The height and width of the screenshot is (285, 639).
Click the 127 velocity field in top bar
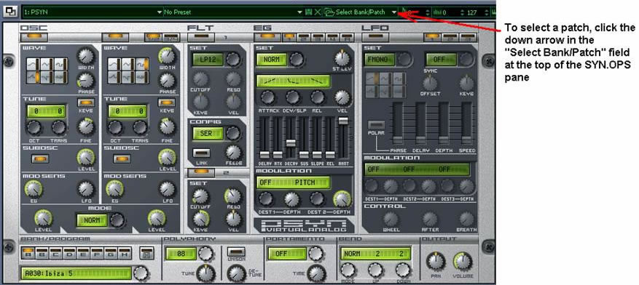pos(472,12)
